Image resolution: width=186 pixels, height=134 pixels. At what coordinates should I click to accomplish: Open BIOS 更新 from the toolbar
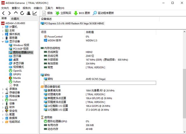(82, 13)
